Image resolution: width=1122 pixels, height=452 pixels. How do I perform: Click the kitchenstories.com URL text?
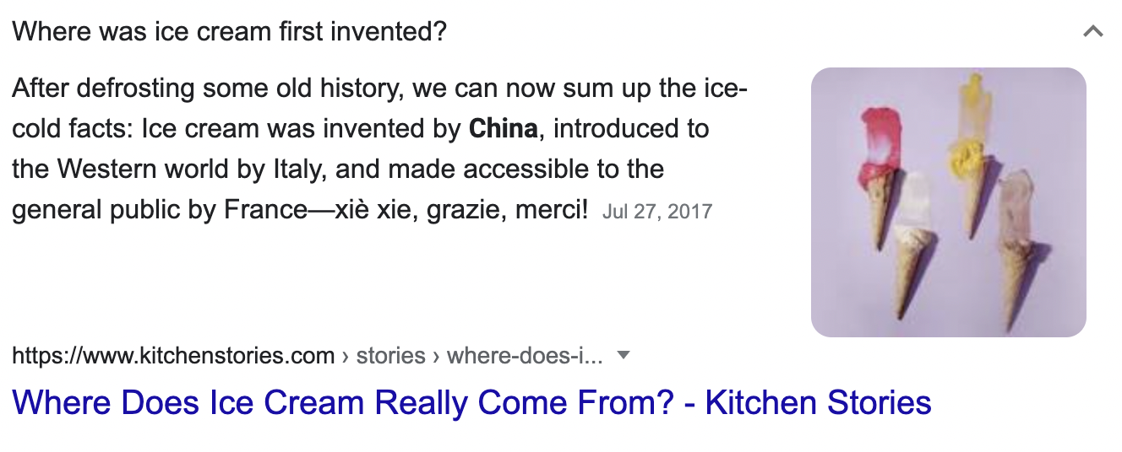(173, 356)
